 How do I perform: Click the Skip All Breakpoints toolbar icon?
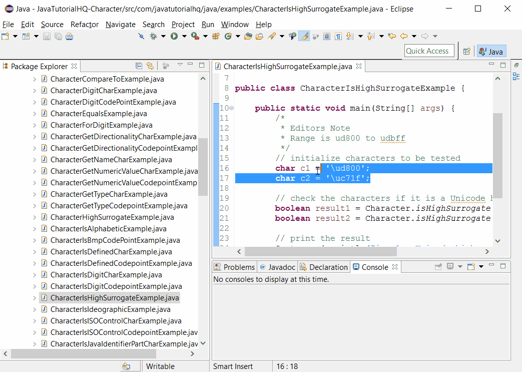(141, 36)
